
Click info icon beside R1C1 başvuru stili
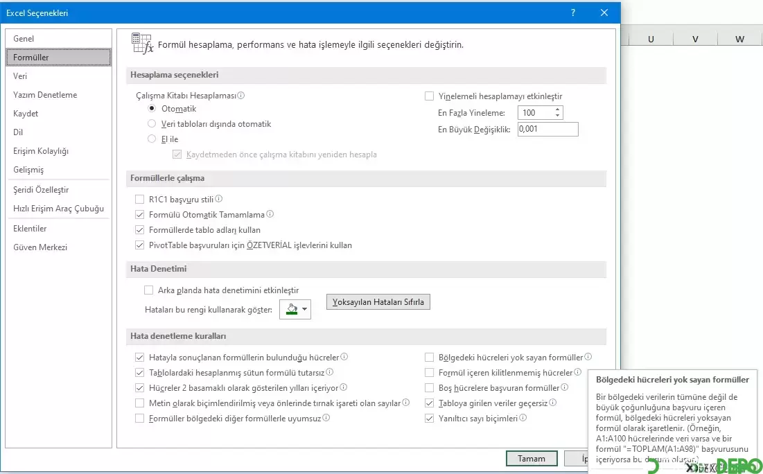[x=219, y=199]
